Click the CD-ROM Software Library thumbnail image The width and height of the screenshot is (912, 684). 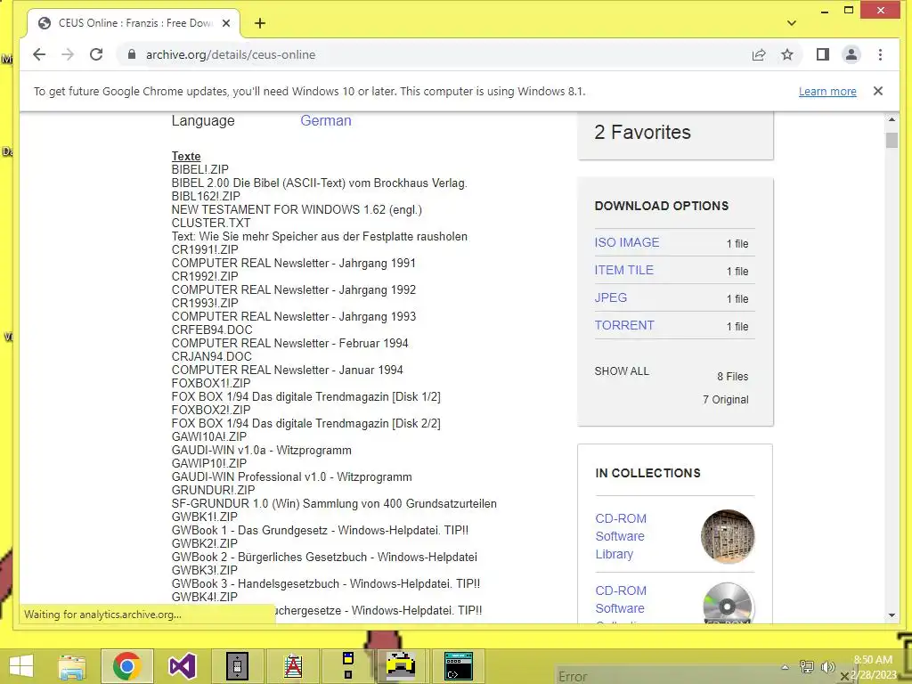(x=727, y=536)
